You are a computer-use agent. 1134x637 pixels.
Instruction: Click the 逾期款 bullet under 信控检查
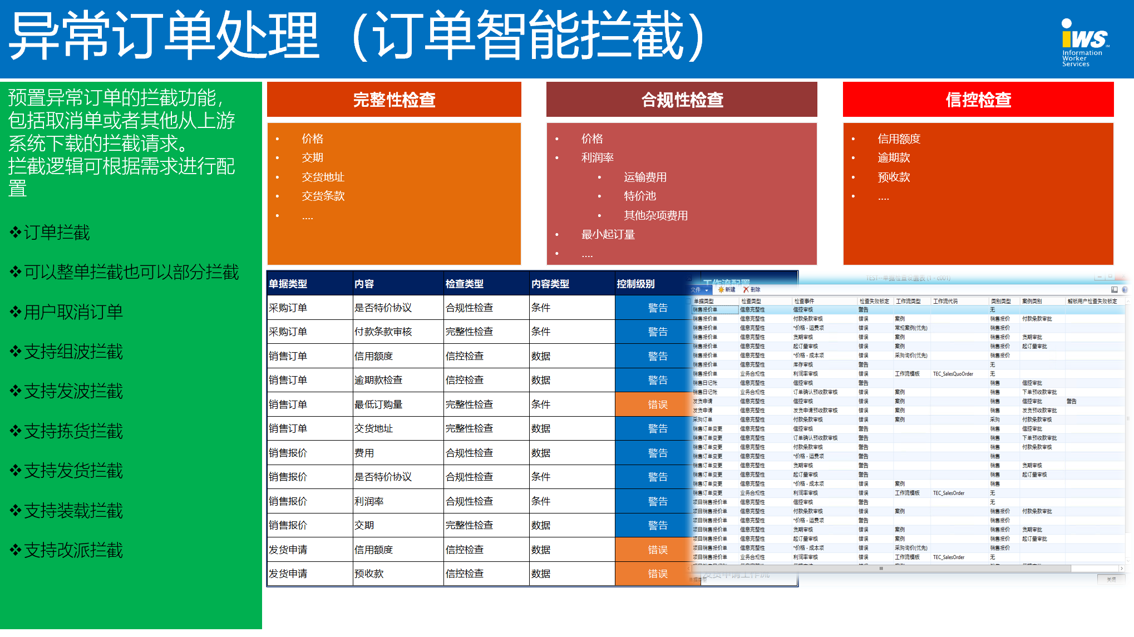coord(894,157)
